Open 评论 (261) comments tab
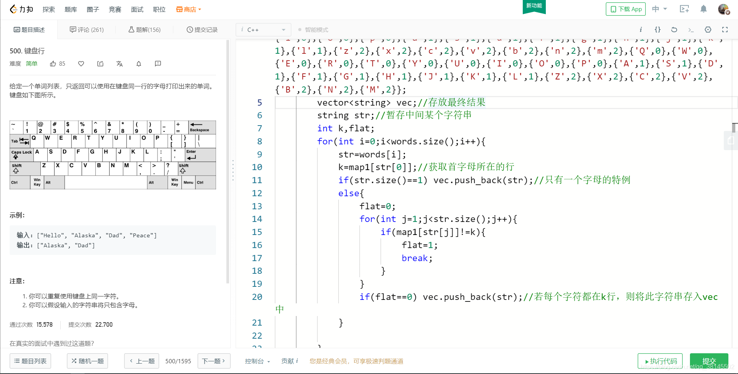The width and height of the screenshot is (738, 374). pyautogui.click(x=86, y=30)
